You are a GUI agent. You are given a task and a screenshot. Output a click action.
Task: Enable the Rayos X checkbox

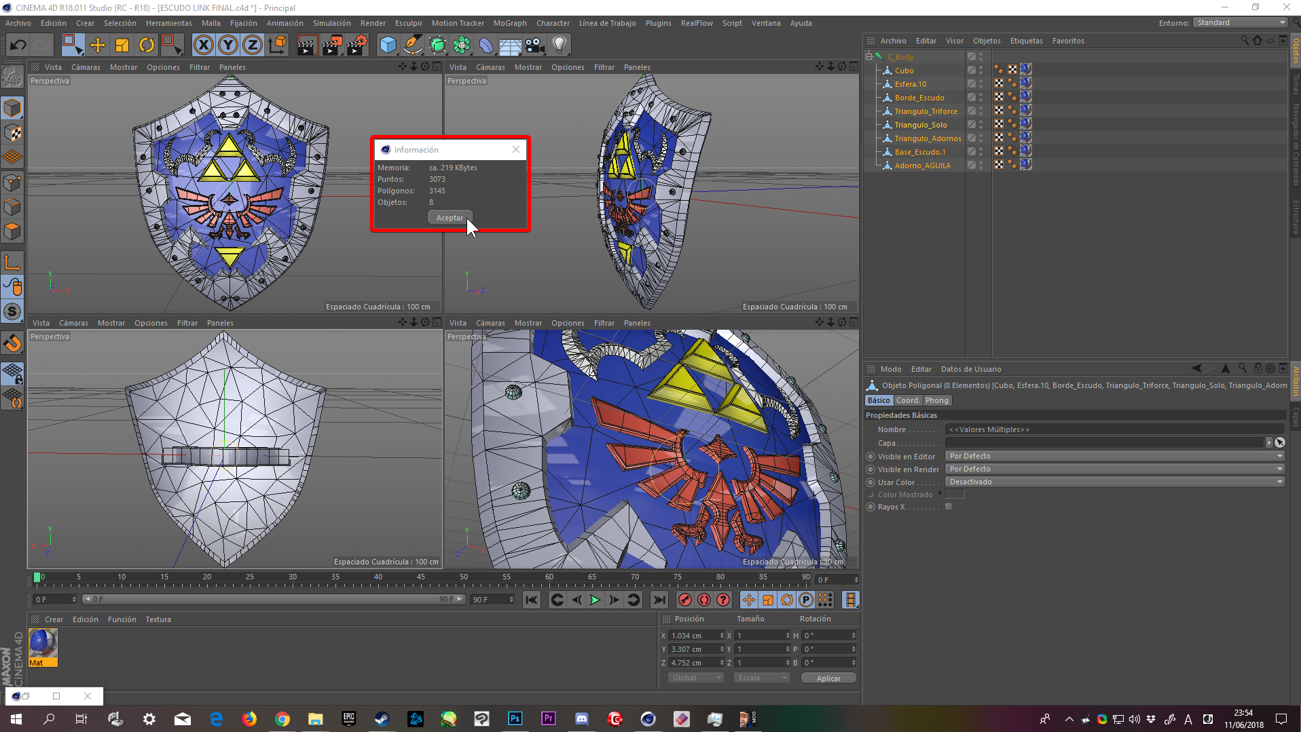tap(949, 507)
